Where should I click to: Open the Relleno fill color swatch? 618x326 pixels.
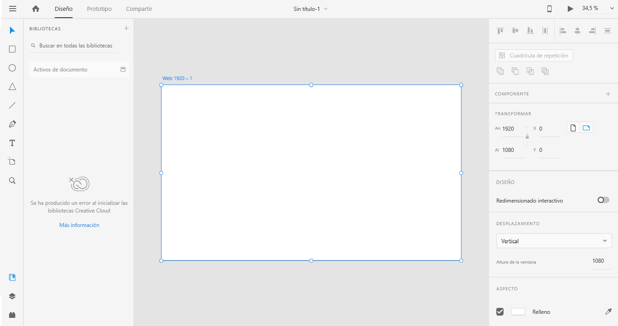pos(518,312)
